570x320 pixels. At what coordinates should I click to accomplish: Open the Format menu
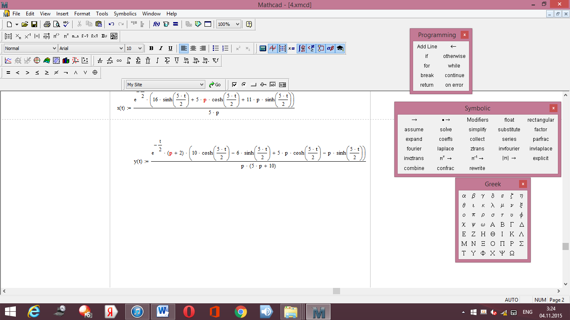pos(82,14)
